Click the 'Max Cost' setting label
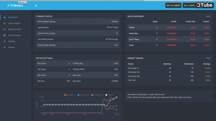The height and width of the screenshot is (121, 216). (77, 75)
